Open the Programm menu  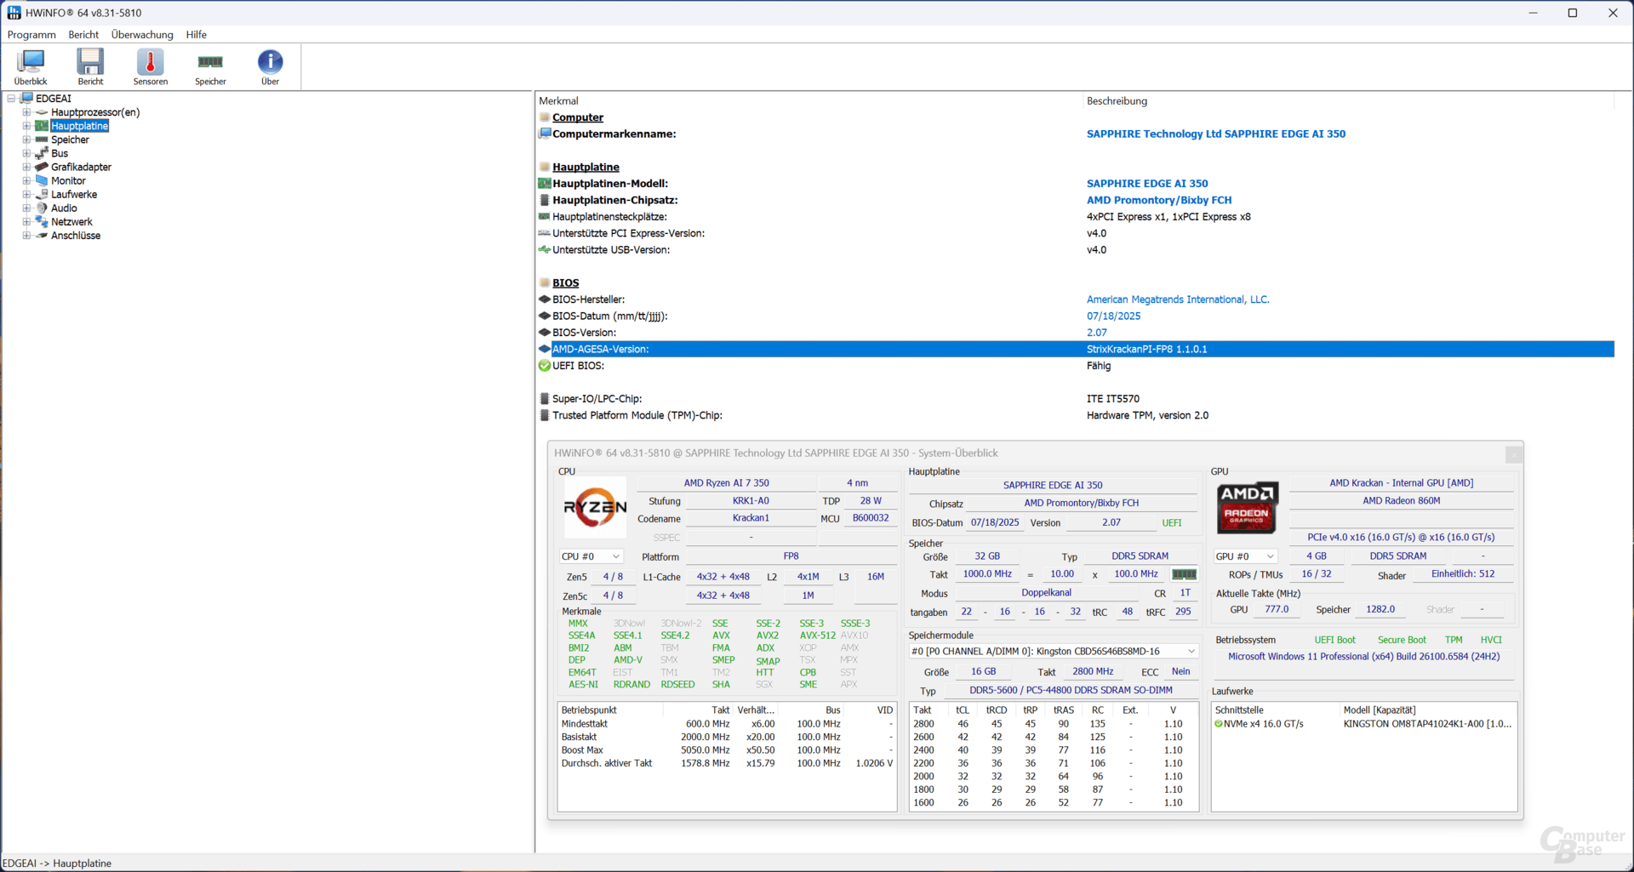[31, 35]
